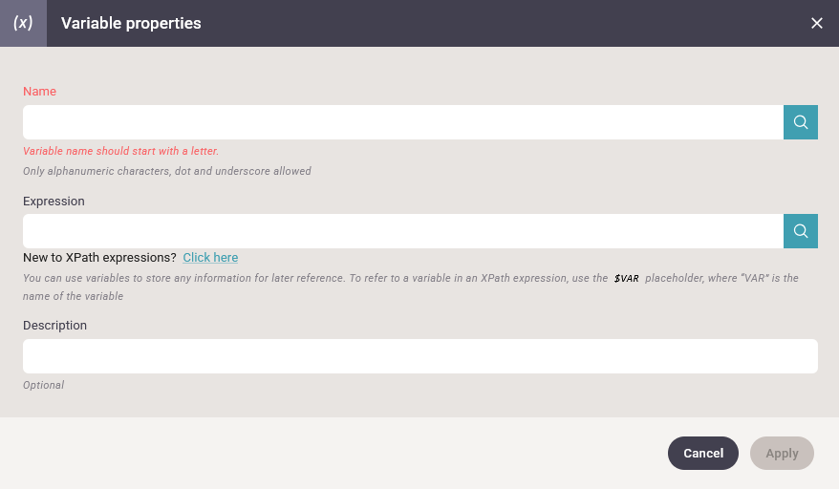This screenshot has height=489, width=839.
Task: Click the 'should start with a letter' error message
Action: point(121,151)
